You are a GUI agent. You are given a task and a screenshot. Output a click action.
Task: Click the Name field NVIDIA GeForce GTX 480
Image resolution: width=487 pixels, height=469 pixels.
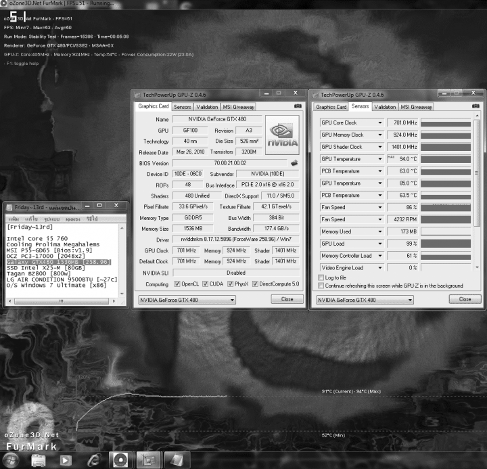tap(217, 119)
